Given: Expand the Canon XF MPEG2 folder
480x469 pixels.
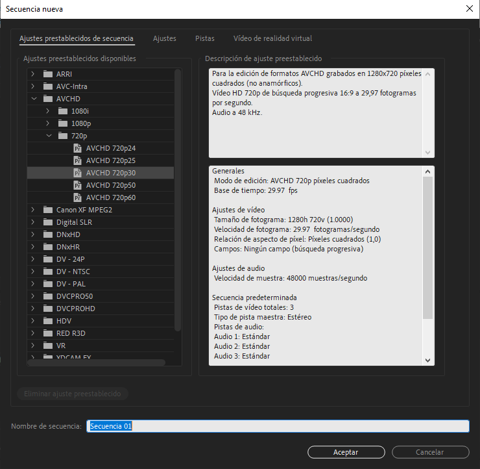Looking at the screenshot, I should tap(33, 210).
